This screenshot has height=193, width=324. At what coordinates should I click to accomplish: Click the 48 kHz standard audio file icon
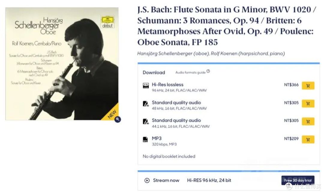click(x=146, y=104)
